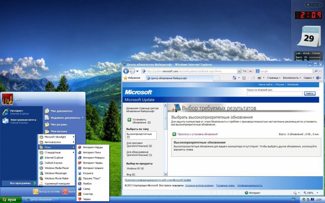Click Выход из системы log off icon
The image size is (325, 203).
click(36, 192)
